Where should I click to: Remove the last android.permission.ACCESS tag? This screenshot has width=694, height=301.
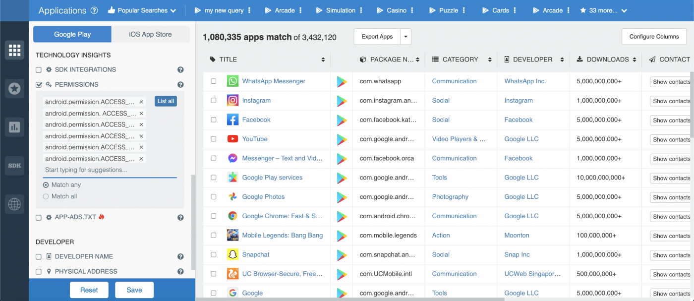coord(141,159)
